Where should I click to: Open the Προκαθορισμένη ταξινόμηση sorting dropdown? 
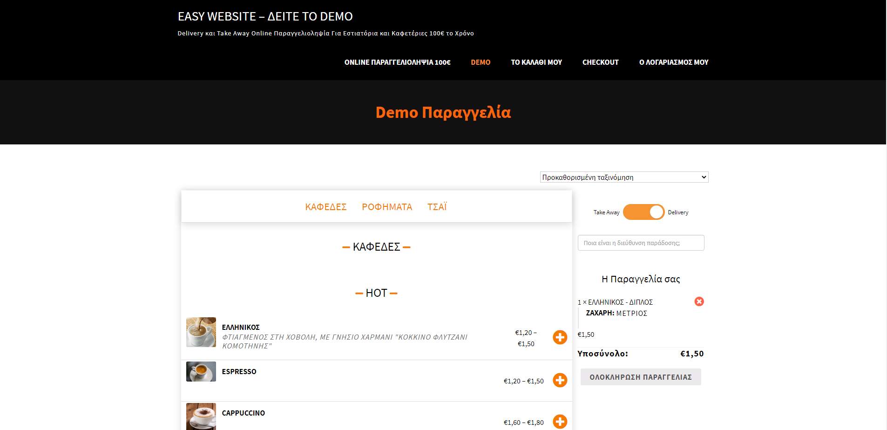(624, 177)
